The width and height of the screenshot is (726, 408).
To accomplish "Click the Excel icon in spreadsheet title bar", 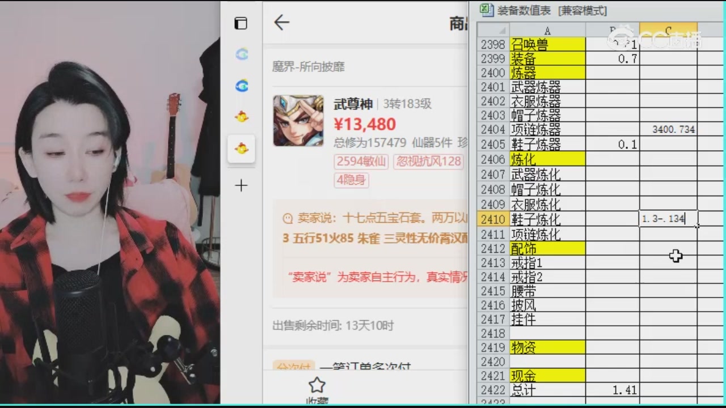I will [x=486, y=10].
